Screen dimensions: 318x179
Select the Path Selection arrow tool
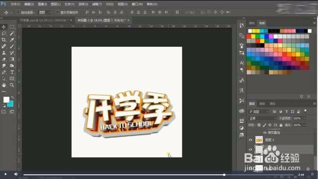[x=3, y=79]
